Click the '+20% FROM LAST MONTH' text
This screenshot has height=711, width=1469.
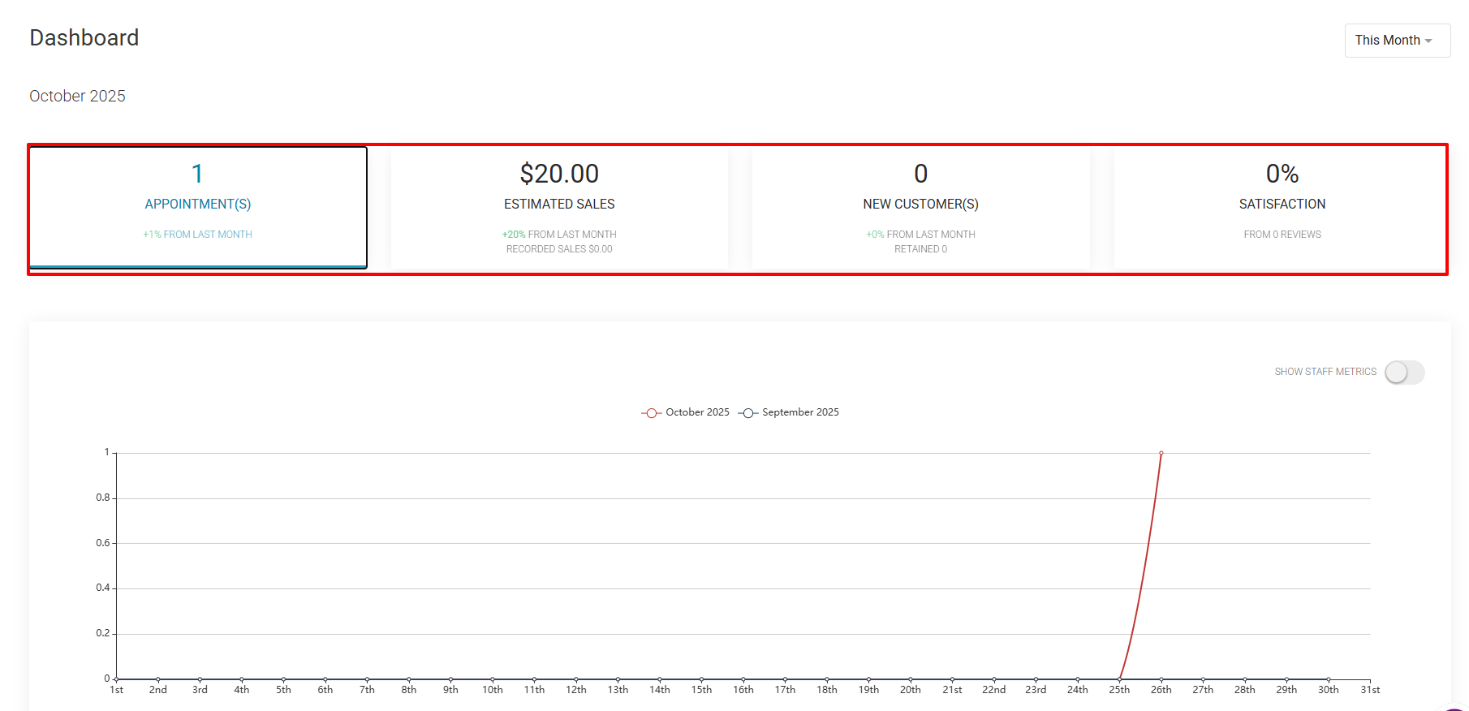coord(559,235)
